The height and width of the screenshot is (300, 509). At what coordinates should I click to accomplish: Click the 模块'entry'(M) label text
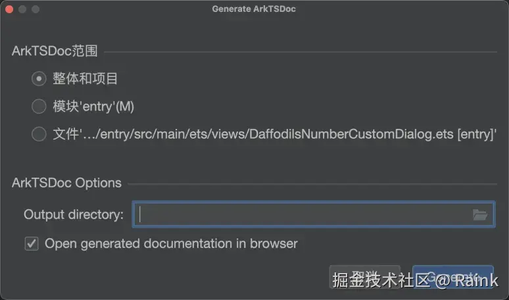[93, 107]
